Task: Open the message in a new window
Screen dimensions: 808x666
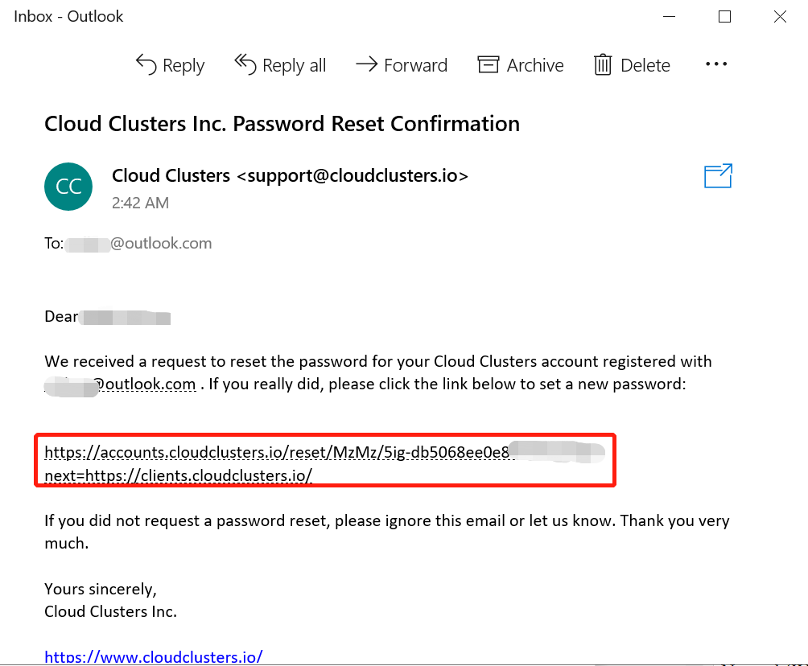Action: 717,175
